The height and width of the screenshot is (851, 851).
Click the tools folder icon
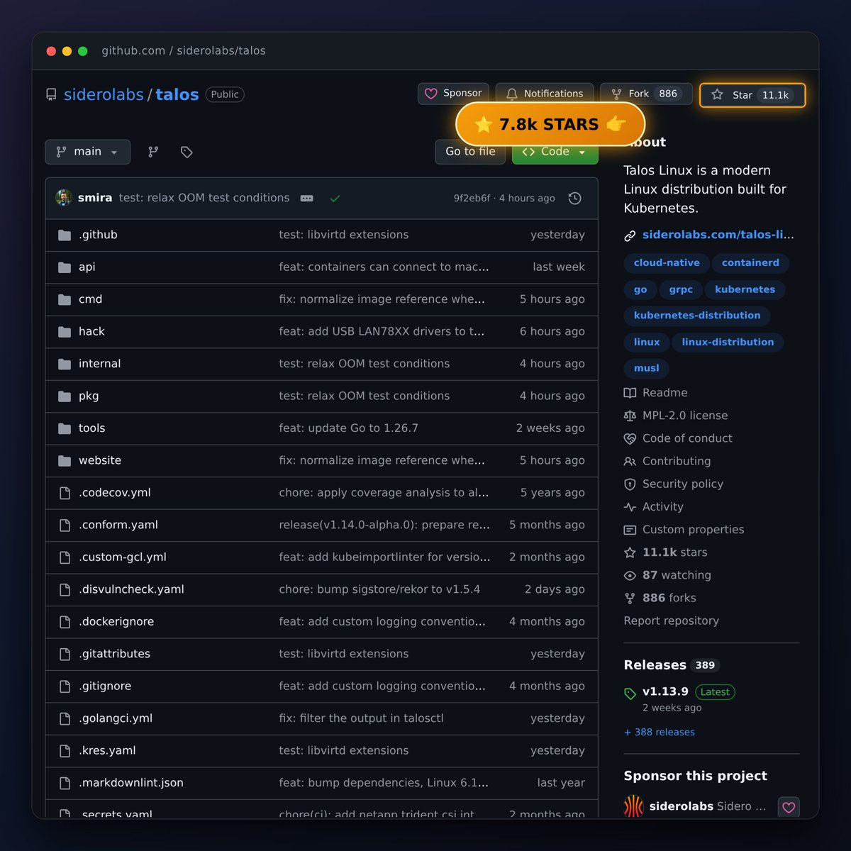pyautogui.click(x=65, y=428)
